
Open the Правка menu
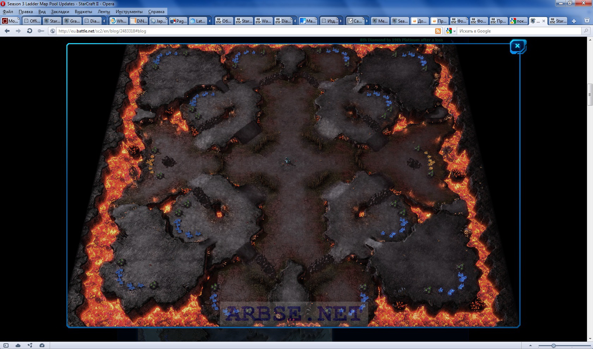[x=25, y=12]
